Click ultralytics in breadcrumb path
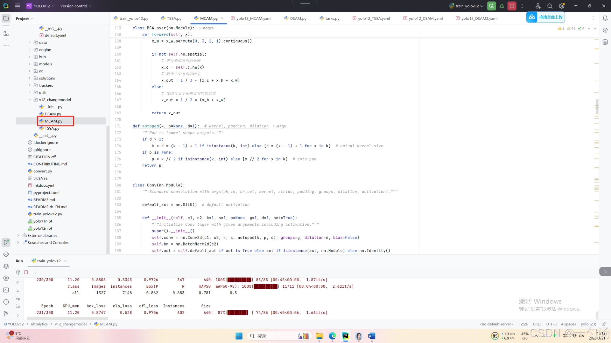The image size is (611, 343). (39, 324)
